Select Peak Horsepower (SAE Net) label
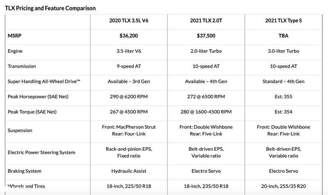 [38, 96]
